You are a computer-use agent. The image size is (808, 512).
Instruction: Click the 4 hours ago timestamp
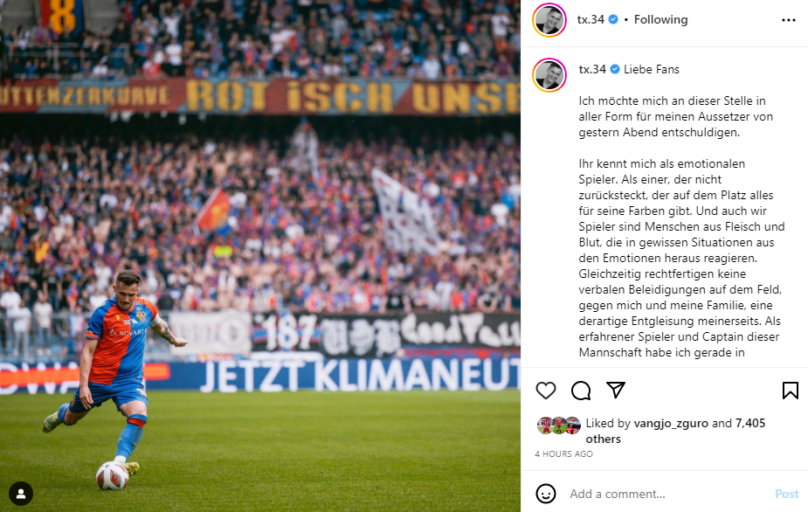click(563, 453)
